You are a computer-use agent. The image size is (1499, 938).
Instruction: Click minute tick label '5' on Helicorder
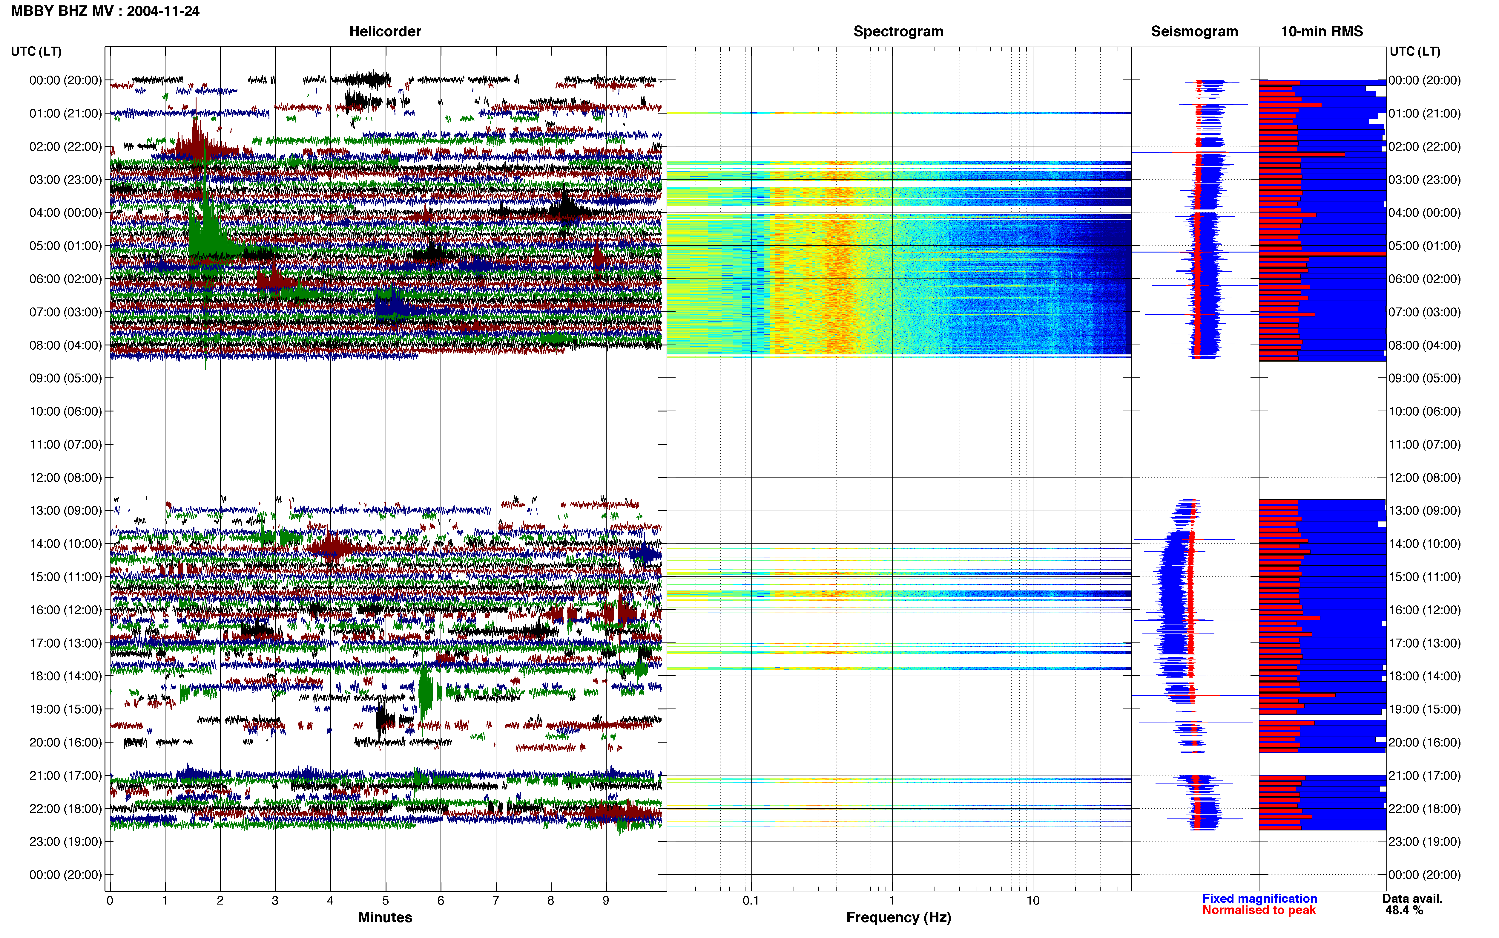pos(386,901)
